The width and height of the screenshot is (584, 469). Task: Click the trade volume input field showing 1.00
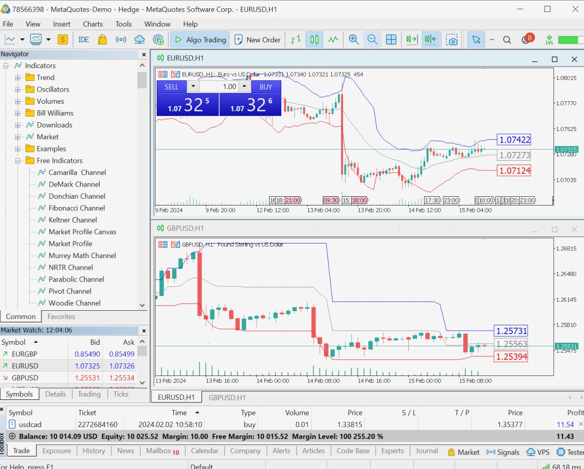click(219, 87)
